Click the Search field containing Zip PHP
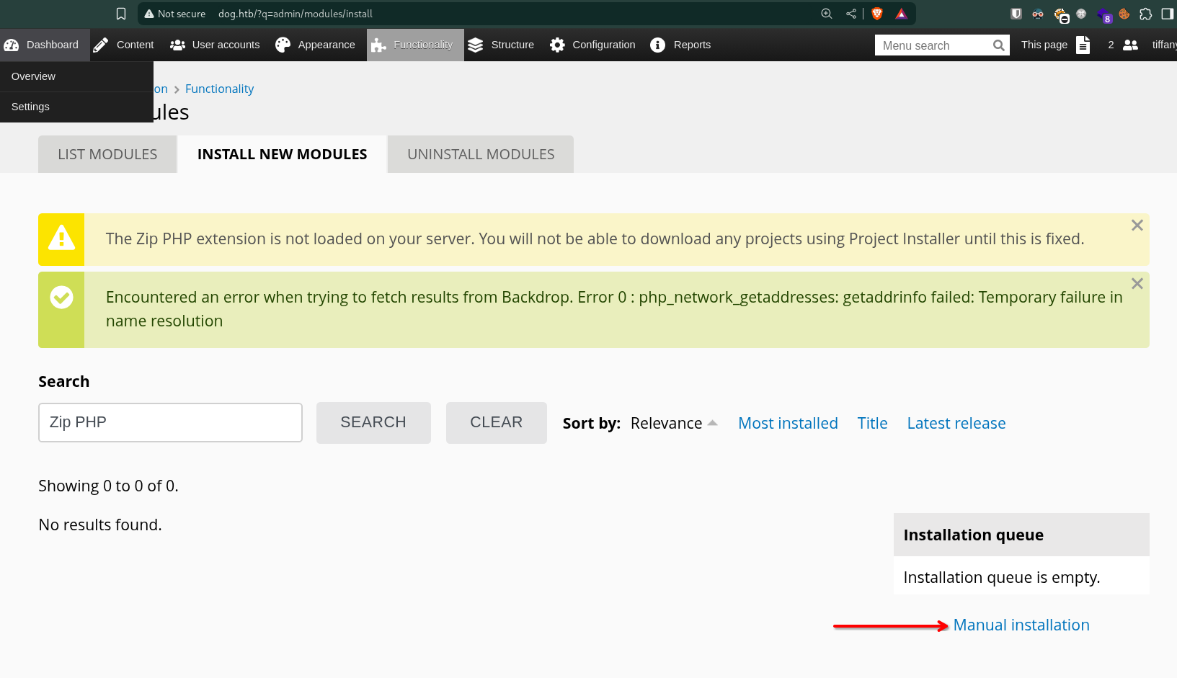This screenshot has height=678, width=1177. [x=170, y=422]
